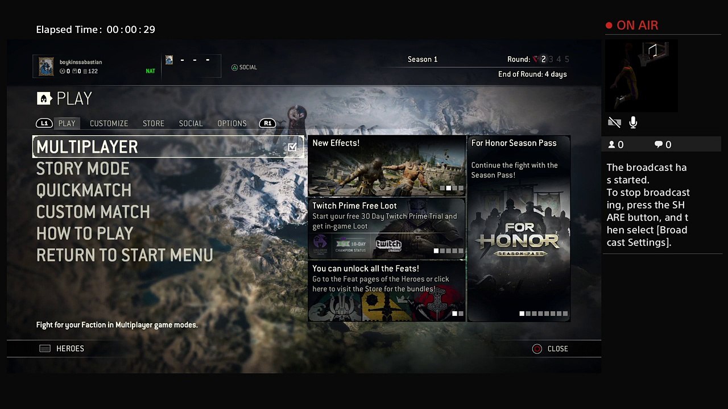Image resolution: width=728 pixels, height=409 pixels.
Task: Switch to the Customize tab
Action: click(x=109, y=123)
